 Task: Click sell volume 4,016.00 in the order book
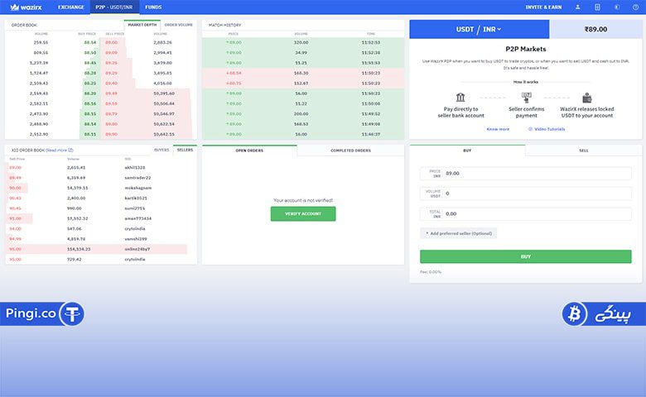[162, 83]
